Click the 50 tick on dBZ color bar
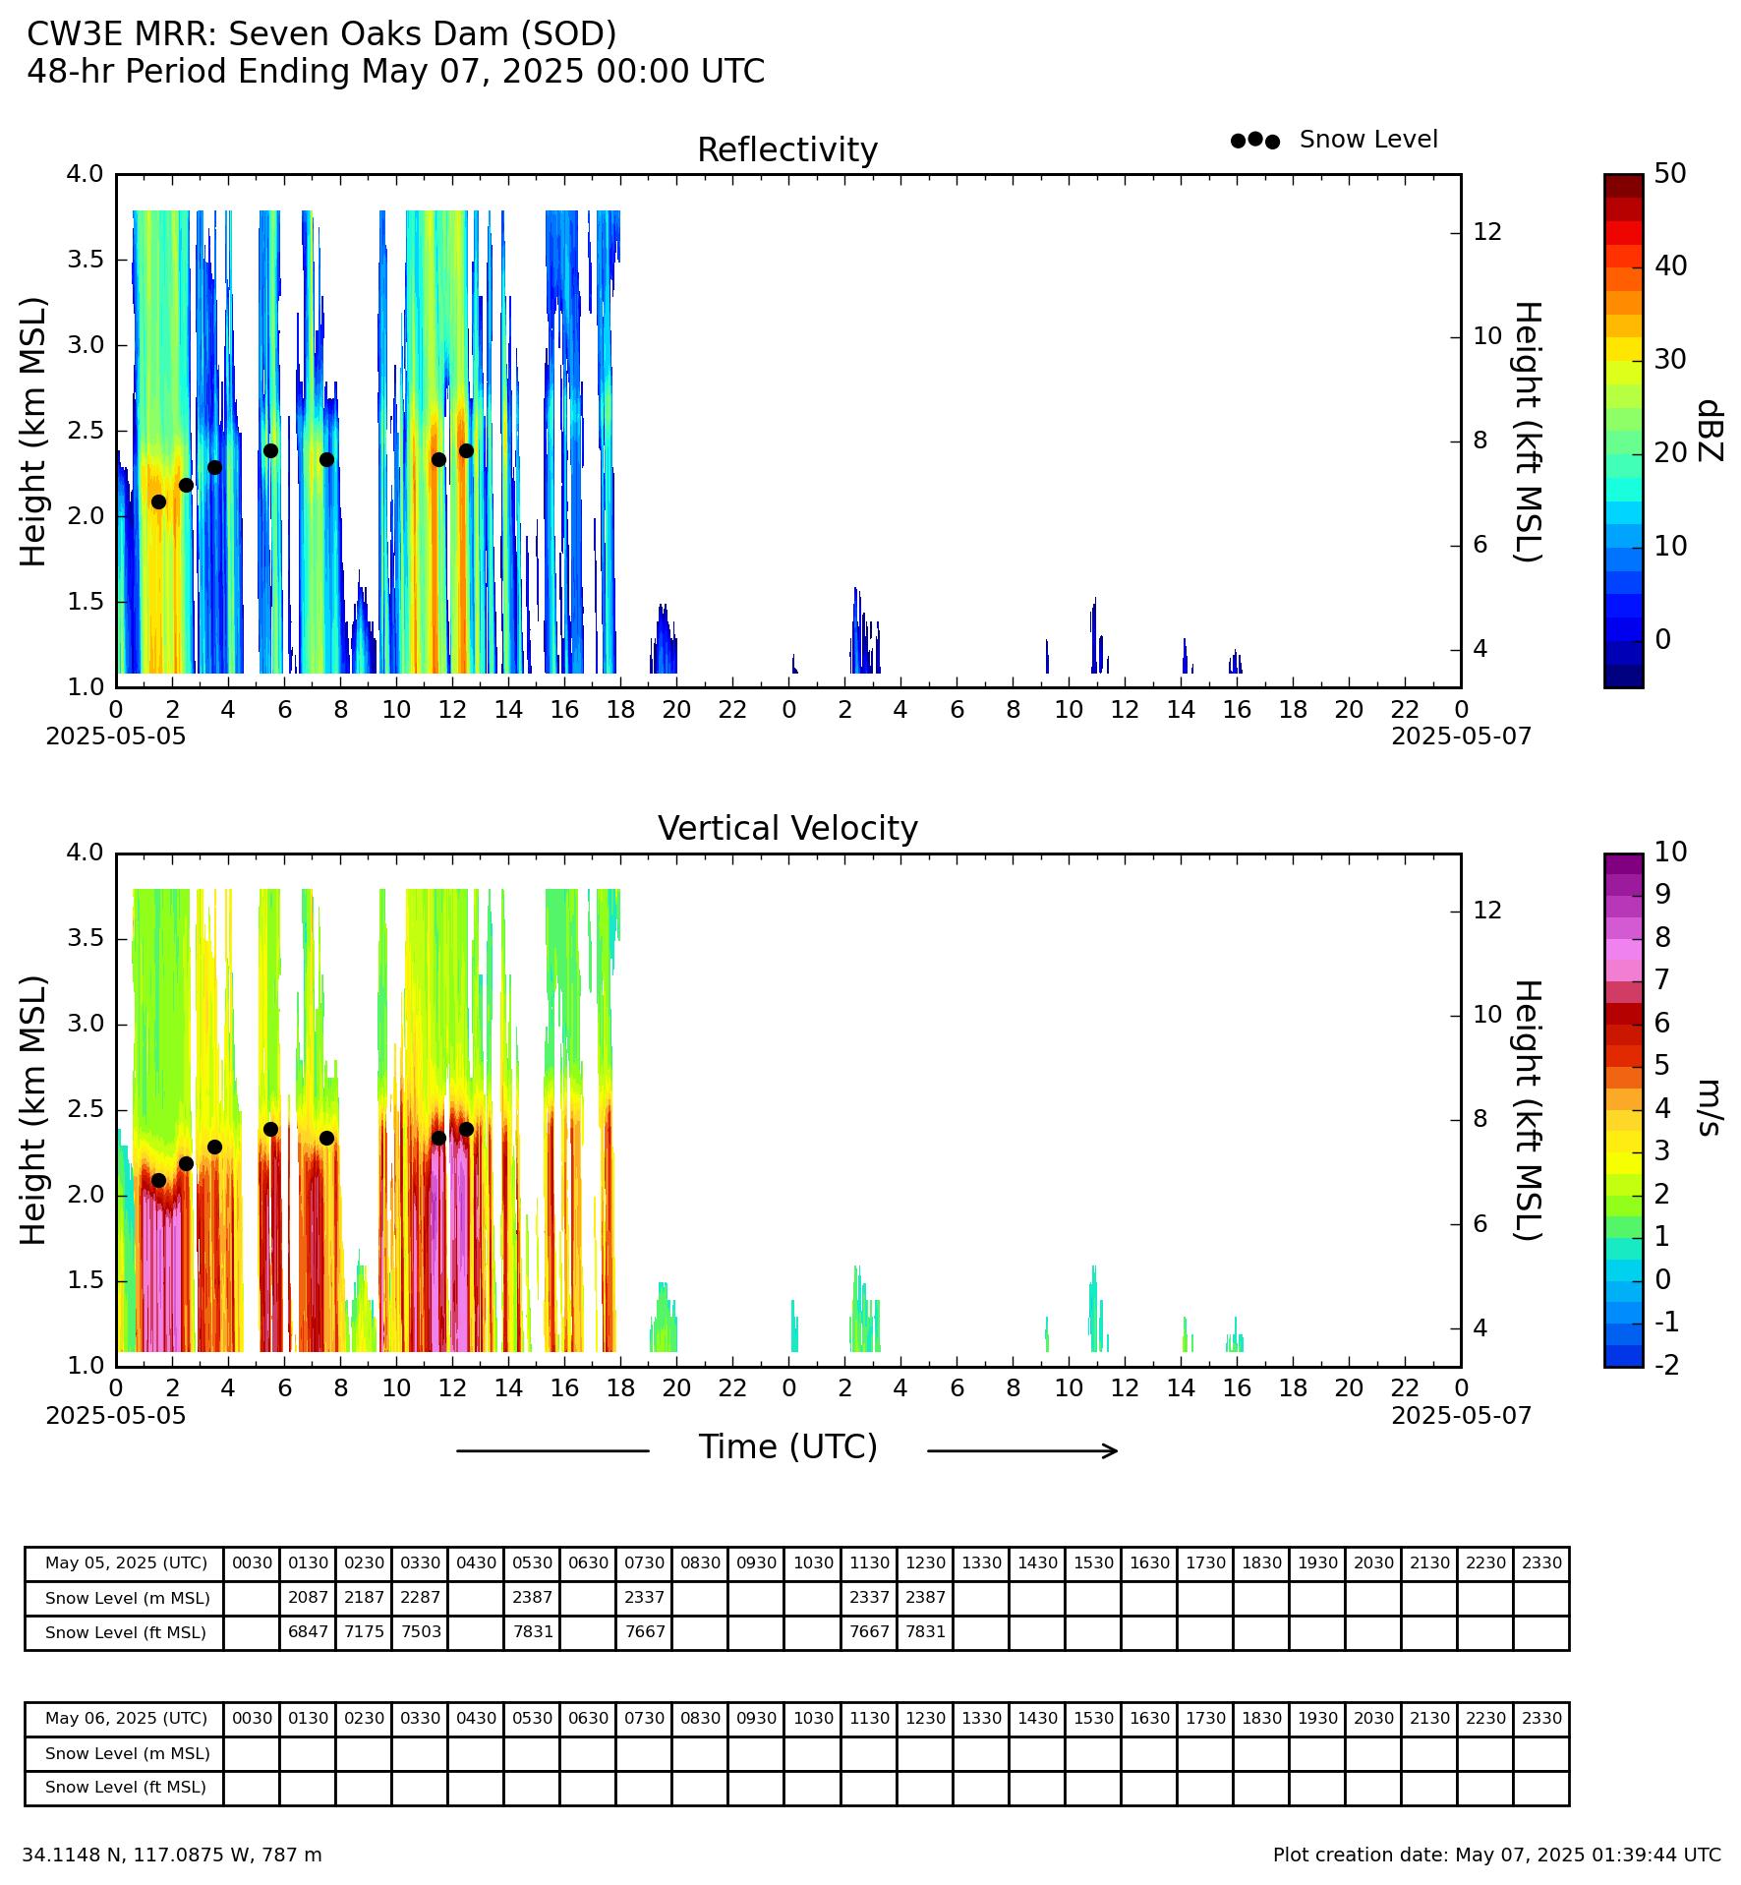Screen dimensions: 1741x1885 tap(1669, 174)
